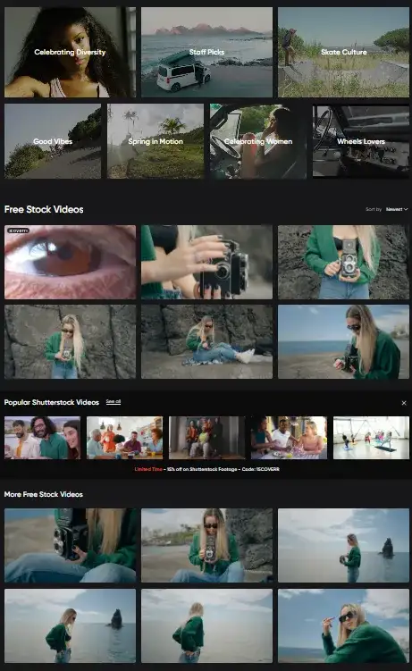Open the Shutterstock video of friends dining at a table
This screenshot has height=671, width=412.
pyautogui.click(x=290, y=438)
